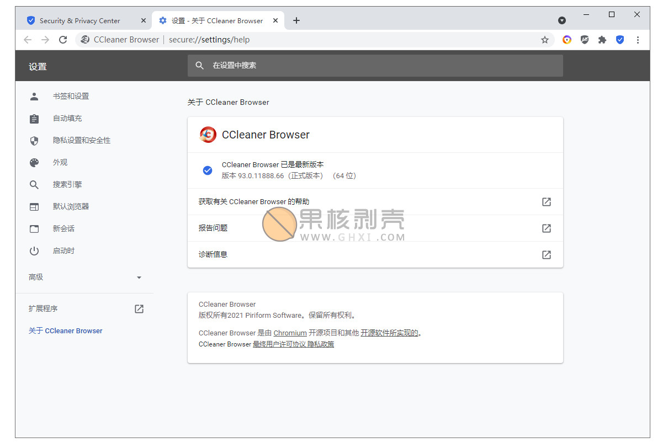The width and height of the screenshot is (668, 448).
Task: Open 报告问题 via its external link icon
Action: click(x=546, y=228)
